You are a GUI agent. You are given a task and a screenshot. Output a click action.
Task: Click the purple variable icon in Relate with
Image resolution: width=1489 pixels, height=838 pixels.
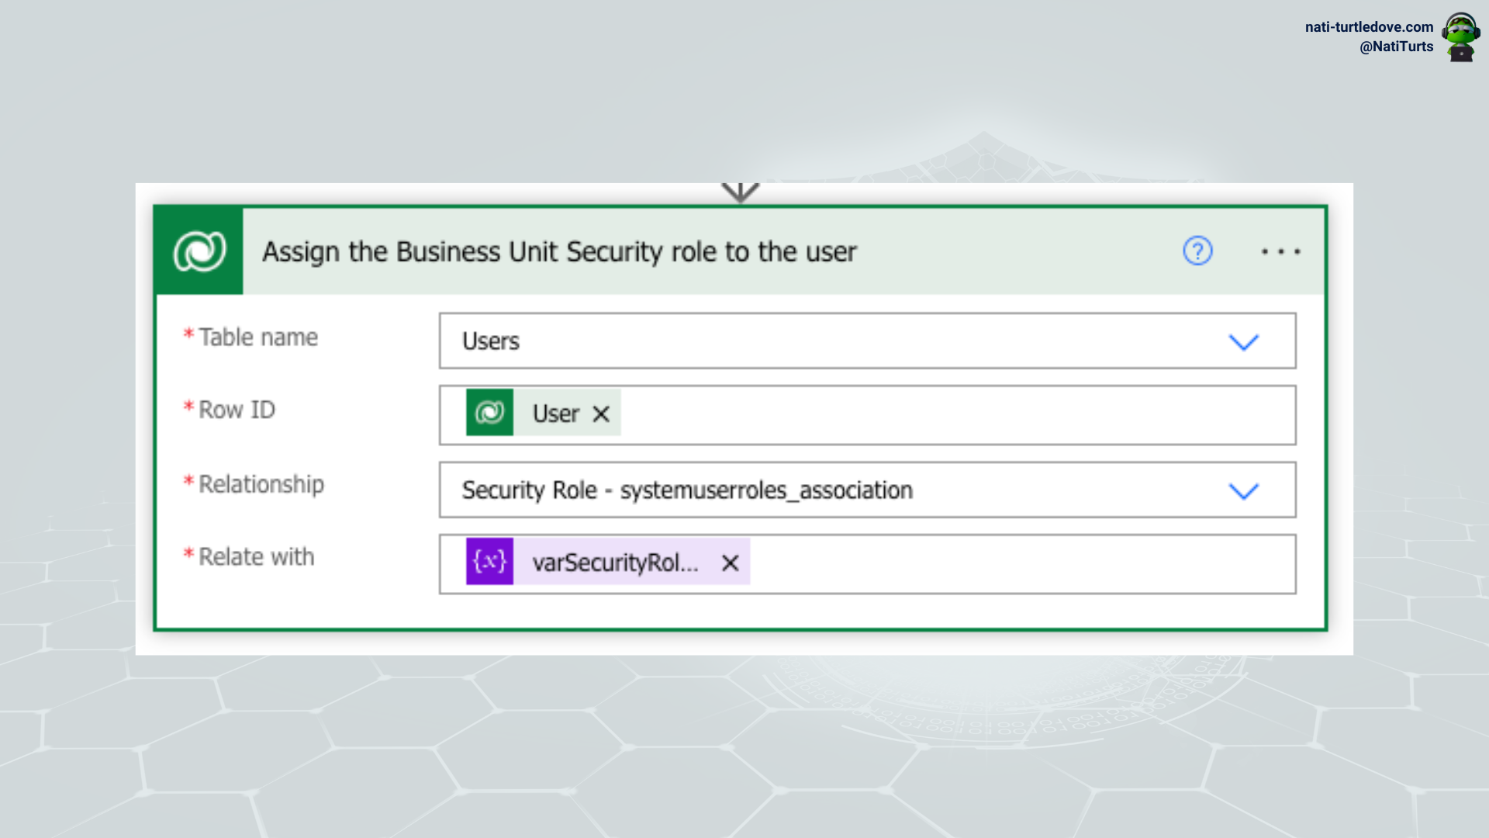click(489, 561)
